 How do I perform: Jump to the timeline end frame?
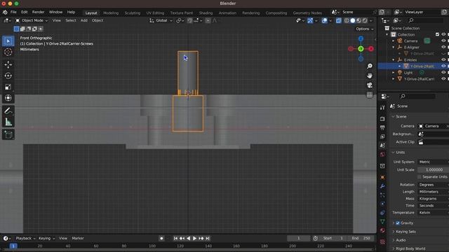(x=208, y=238)
